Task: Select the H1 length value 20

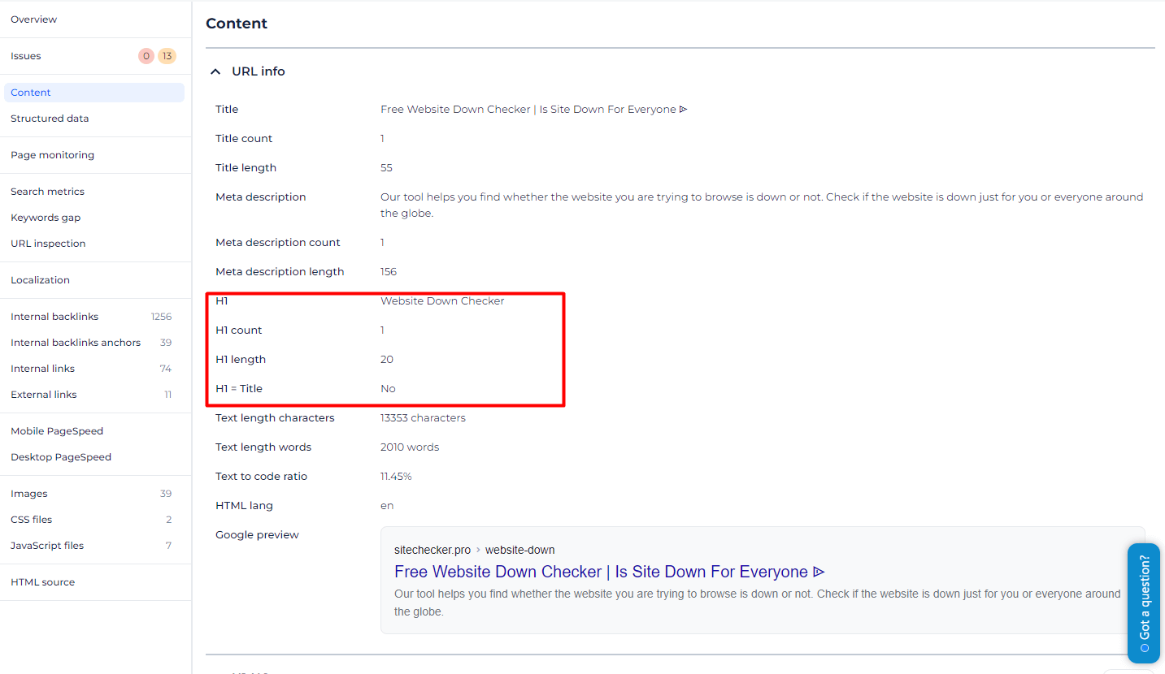Action: pyautogui.click(x=387, y=360)
